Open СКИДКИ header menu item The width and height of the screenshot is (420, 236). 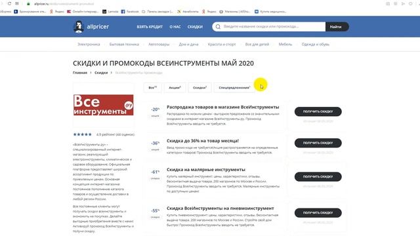point(195,27)
